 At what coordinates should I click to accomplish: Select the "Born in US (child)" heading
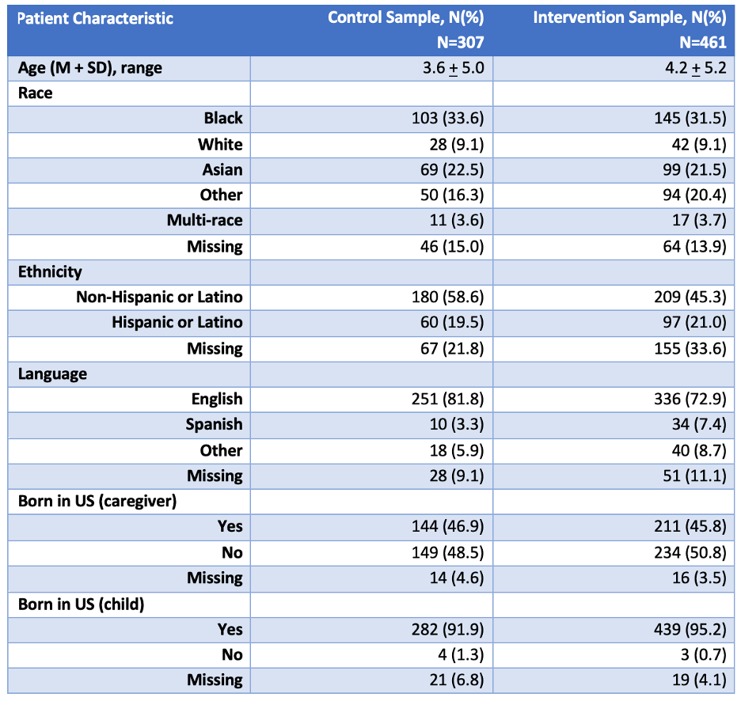click(x=82, y=604)
